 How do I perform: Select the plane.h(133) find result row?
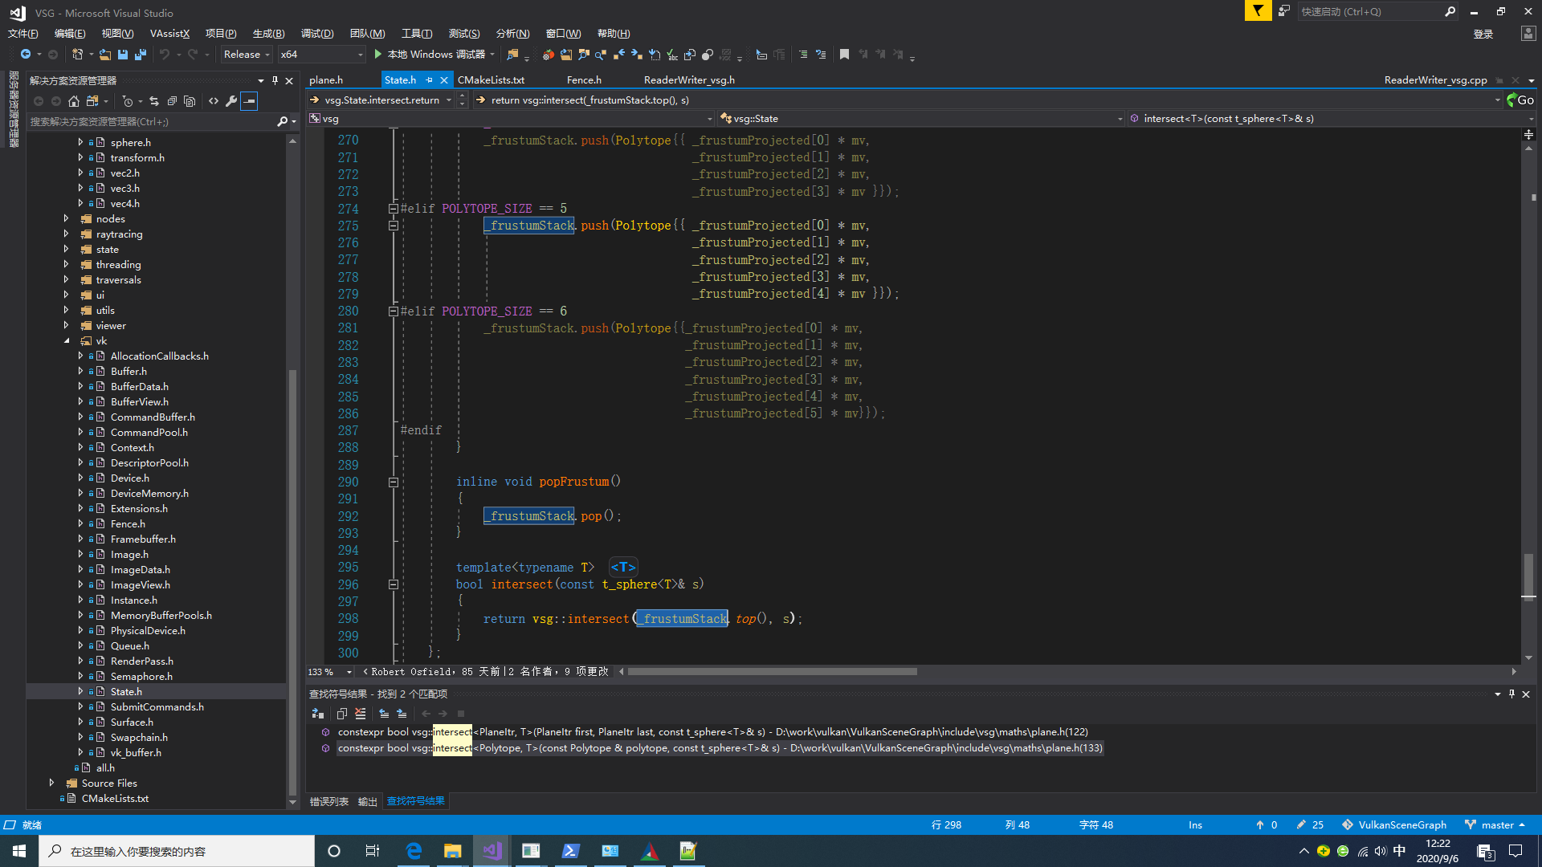(720, 748)
